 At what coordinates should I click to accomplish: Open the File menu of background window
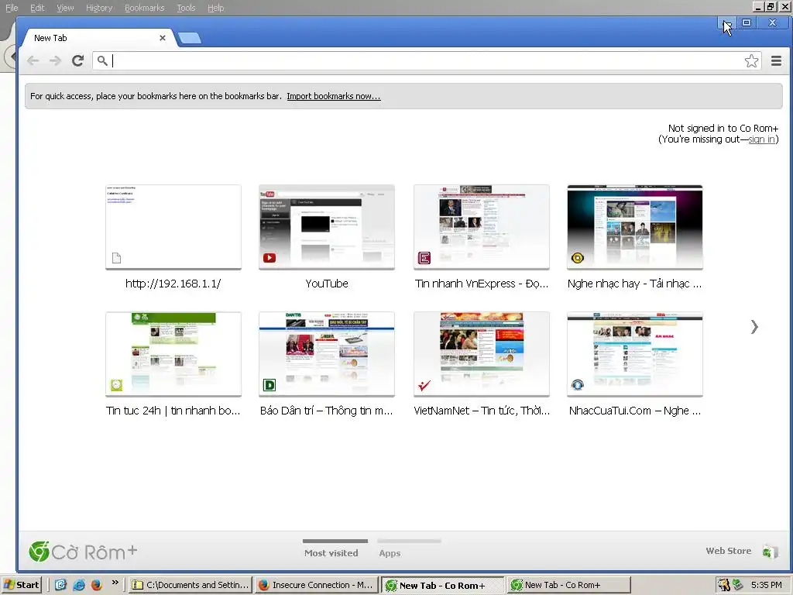(12, 8)
